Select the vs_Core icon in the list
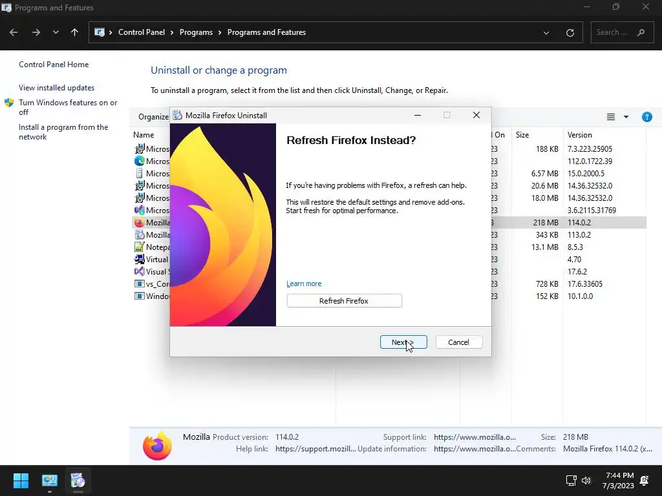This screenshot has height=496, width=662. (140, 284)
